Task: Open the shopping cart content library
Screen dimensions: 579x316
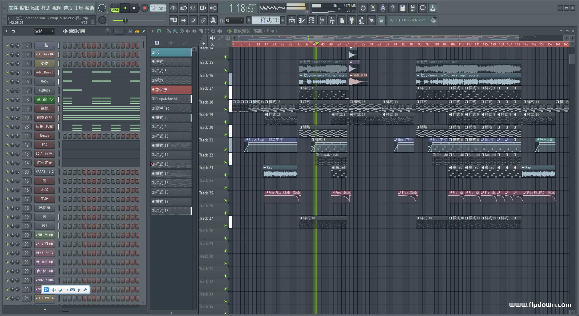Action: pos(381,20)
